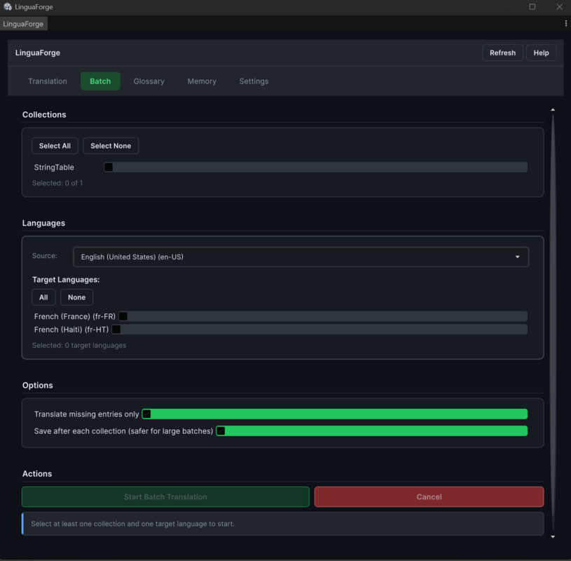Click the LinguaForge icon in the title bar
The height and width of the screenshot is (561, 571).
tap(8, 6)
